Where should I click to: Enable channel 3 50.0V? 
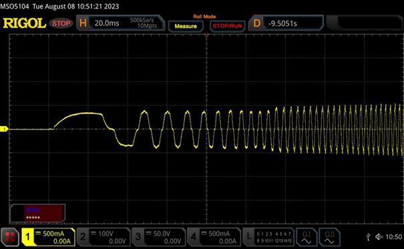[x=159, y=237]
